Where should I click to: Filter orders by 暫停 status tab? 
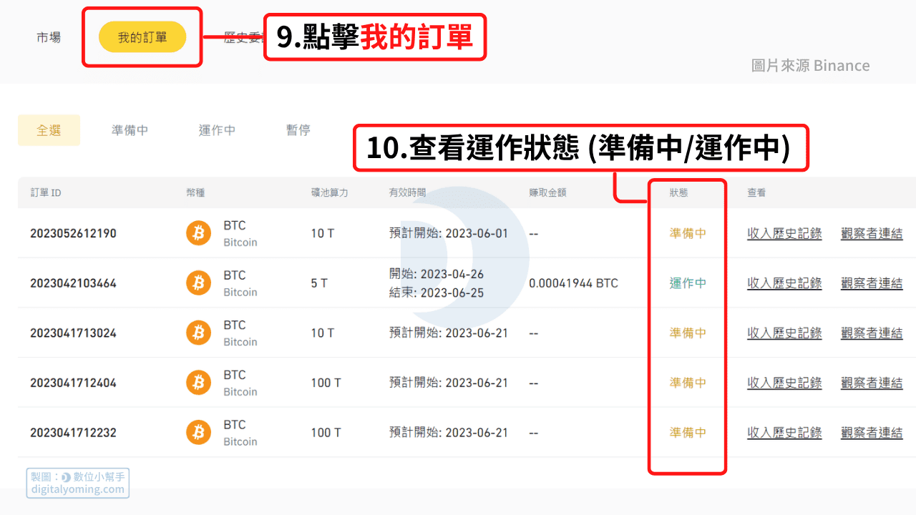click(x=298, y=130)
